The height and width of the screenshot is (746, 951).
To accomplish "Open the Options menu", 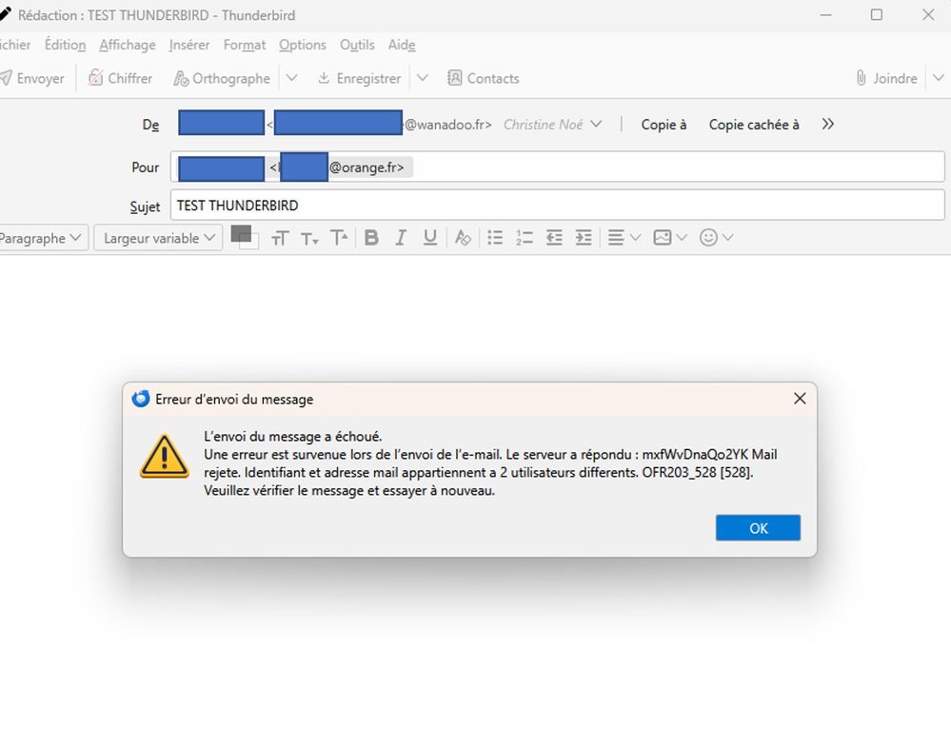I will 303,45.
